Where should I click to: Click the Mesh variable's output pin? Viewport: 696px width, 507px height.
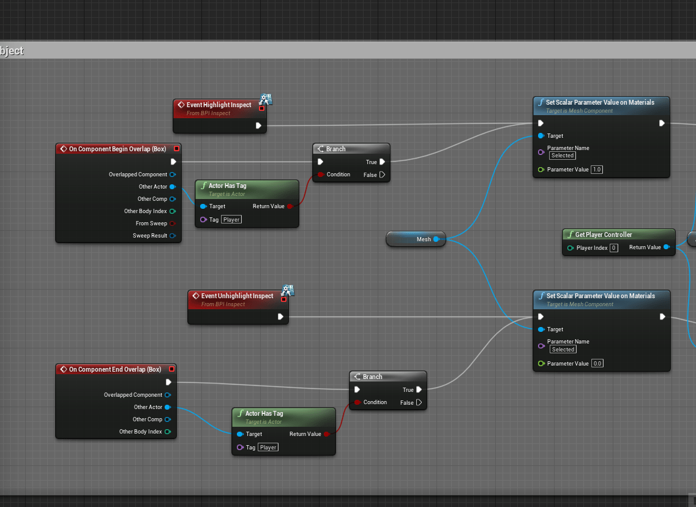coord(436,239)
